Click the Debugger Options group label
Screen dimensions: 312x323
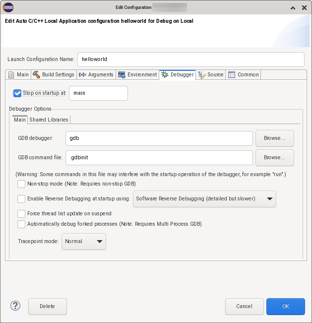coord(30,109)
